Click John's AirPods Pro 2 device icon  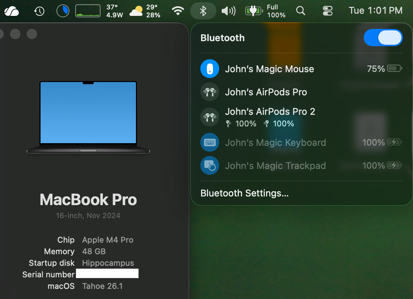210,117
